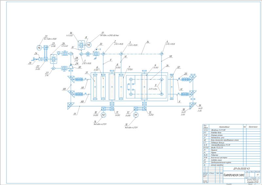Select the M2 motor circle symbol
The width and height of the screenshot is (262, 185).
pyautogui.click(x=103, y=115)
